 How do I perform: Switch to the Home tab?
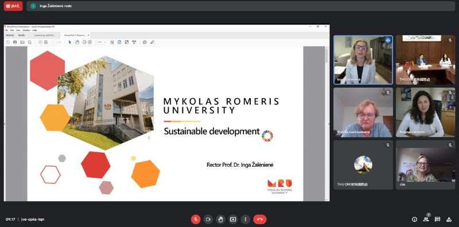coord(10,35)
